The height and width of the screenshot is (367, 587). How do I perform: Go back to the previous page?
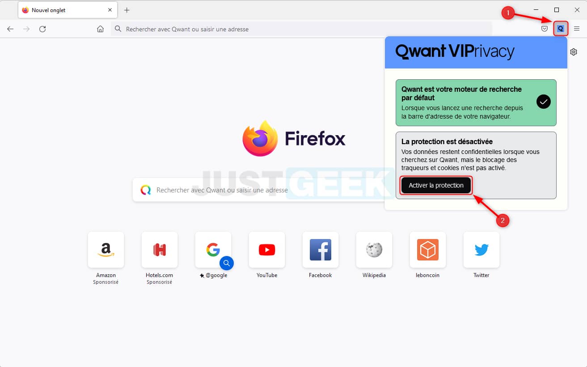click(x=10, y=29)
